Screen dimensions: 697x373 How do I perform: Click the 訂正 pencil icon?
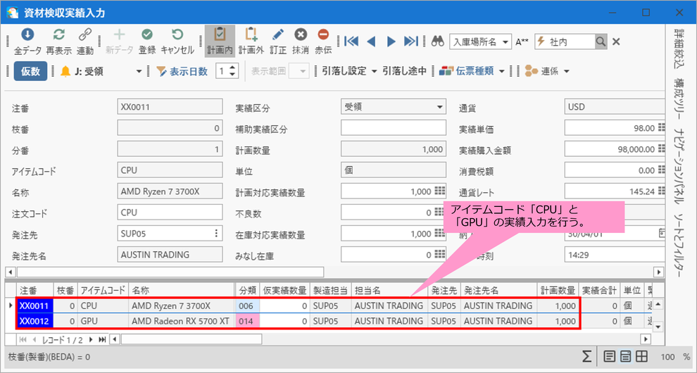tap(278, 35)
